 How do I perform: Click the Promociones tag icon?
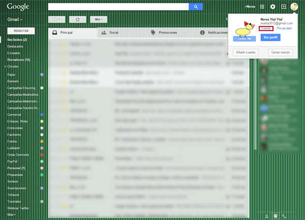(x=153, y=33)
